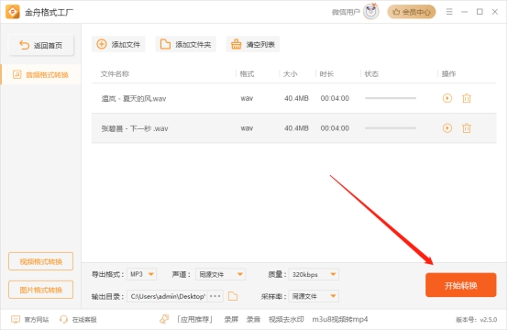Open the 质量 320kbps dropdown

coord(314,274)
